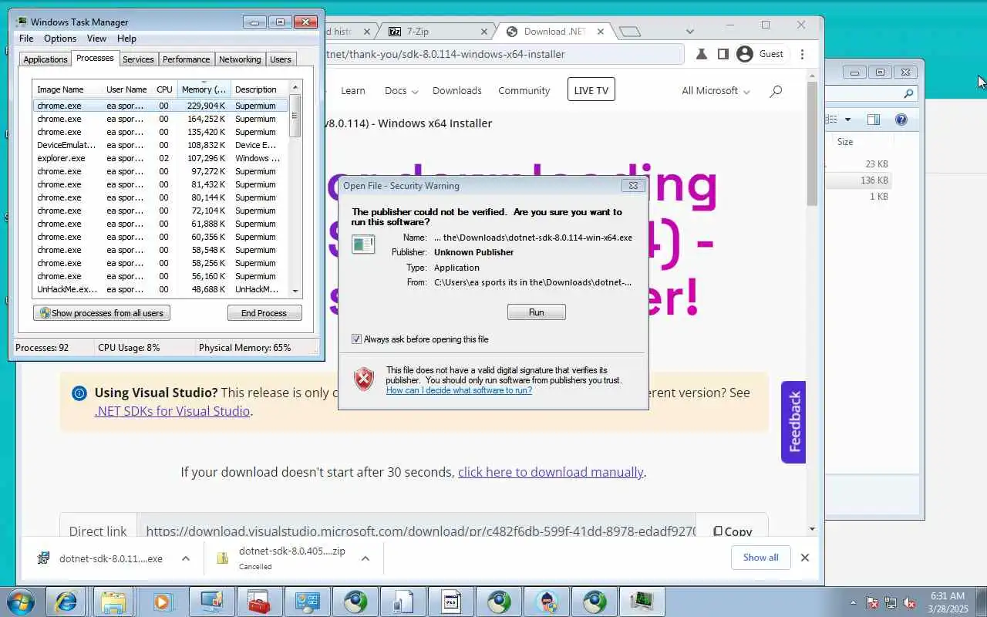Open Windows Media Player taskbar icon
Screen dimensions: 987x617
(162, 602)
